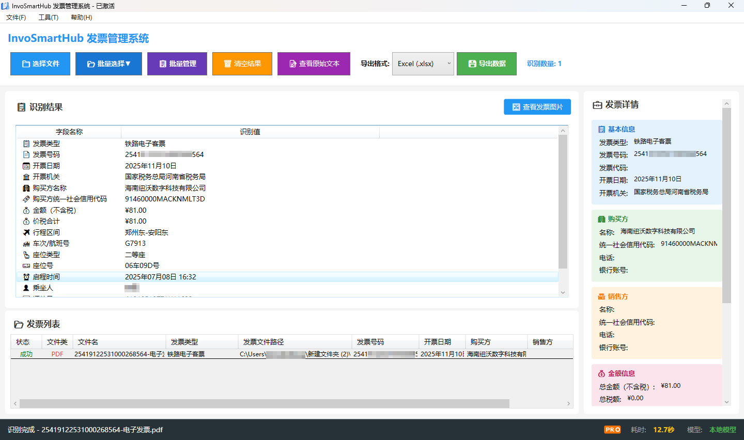Image resolution: width=744 pixels, height=440 pixels.
Task: Click the 批量管理 button
Action: pyautogui.click(x=177, y=64)
